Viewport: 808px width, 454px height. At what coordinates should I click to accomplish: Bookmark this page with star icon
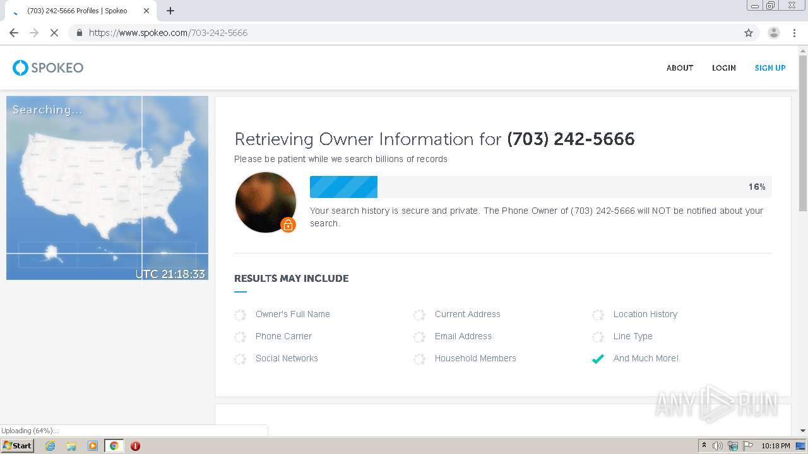tap(749, 33)
